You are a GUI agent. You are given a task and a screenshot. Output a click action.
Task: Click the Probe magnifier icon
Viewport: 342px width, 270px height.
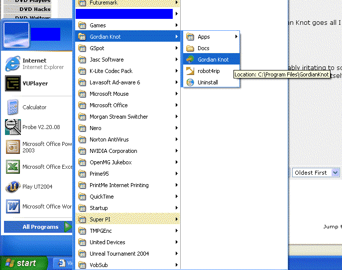[x=13, y=127]
